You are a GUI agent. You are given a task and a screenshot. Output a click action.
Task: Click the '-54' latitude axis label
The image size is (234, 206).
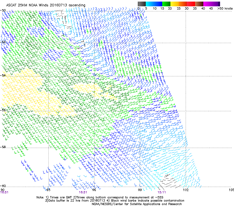3,75
